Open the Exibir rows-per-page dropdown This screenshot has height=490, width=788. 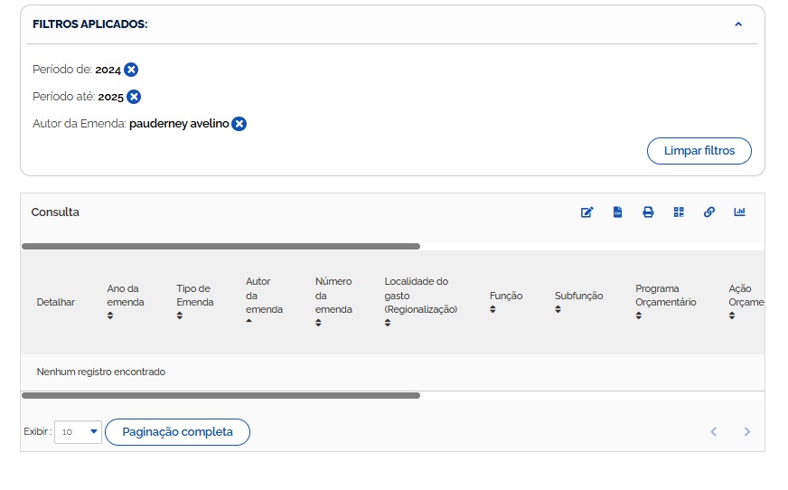(x=79, y=432)
